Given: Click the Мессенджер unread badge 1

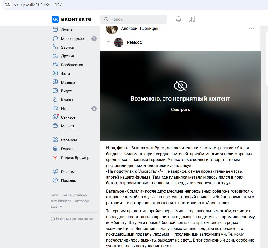Looking at the screenshot, I should (94, 38).
